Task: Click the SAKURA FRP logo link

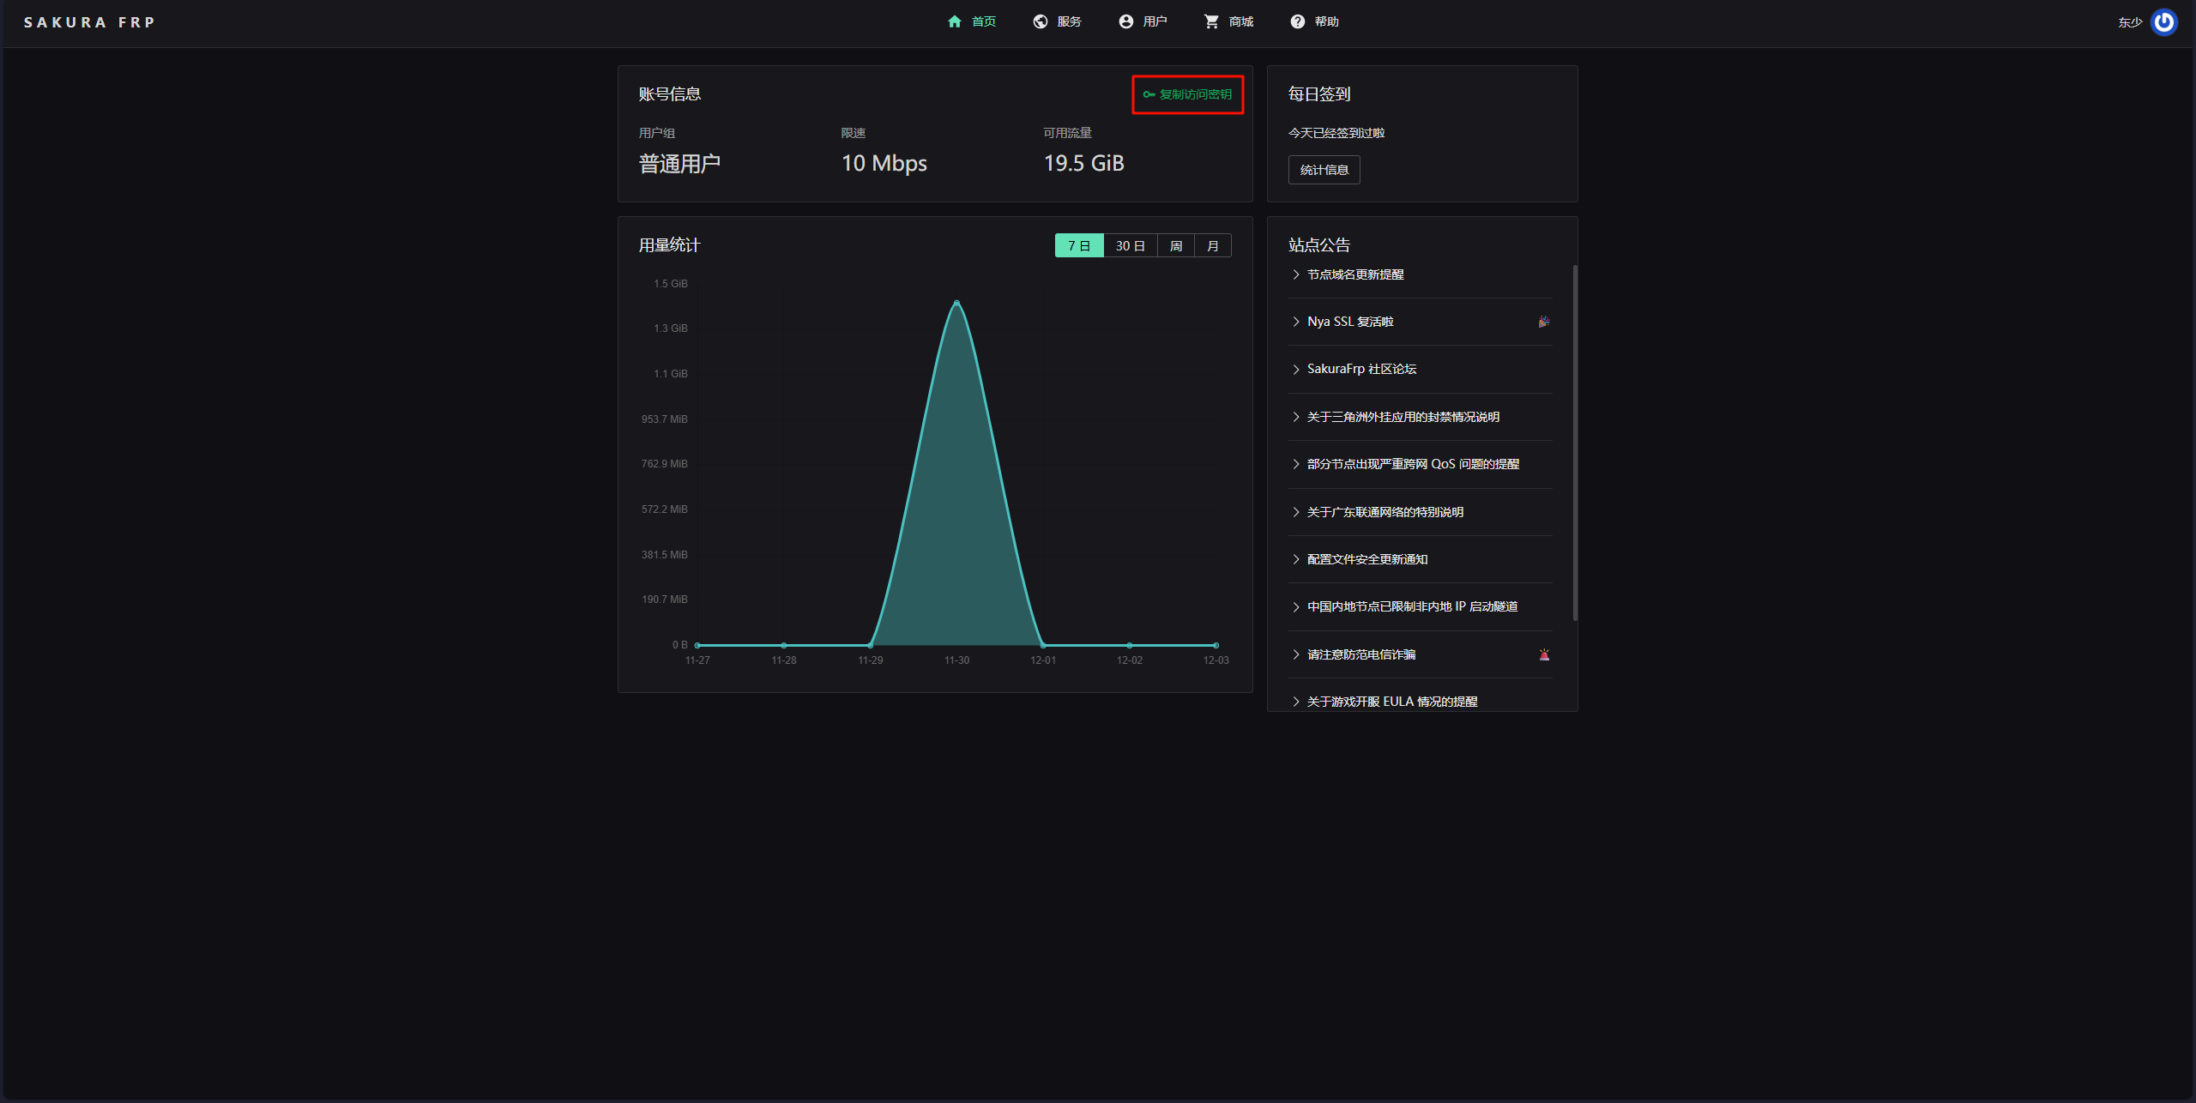Action: click(x=89, y=22)
